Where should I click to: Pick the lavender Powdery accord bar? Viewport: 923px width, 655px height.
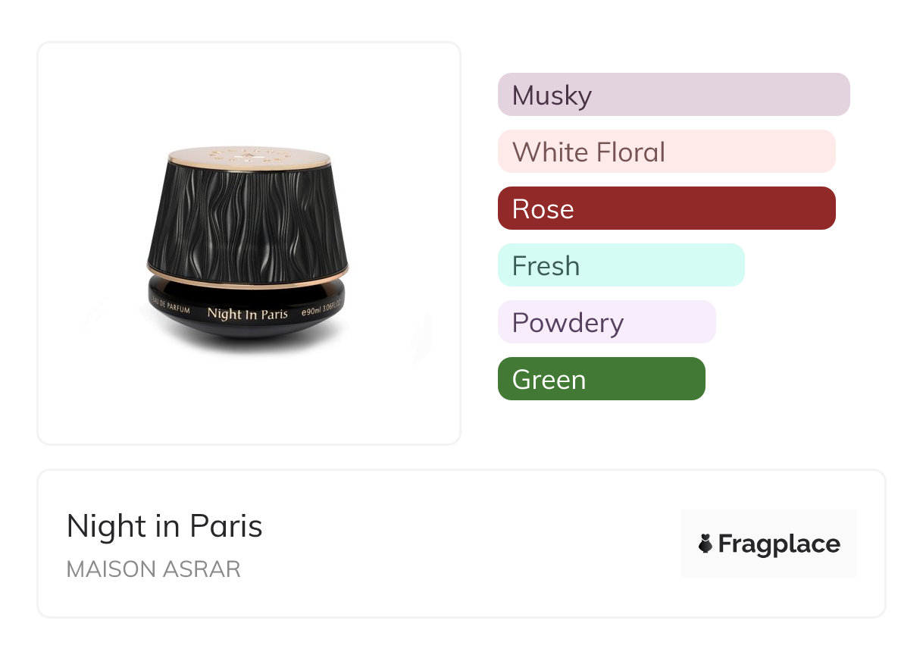[606, 322]
